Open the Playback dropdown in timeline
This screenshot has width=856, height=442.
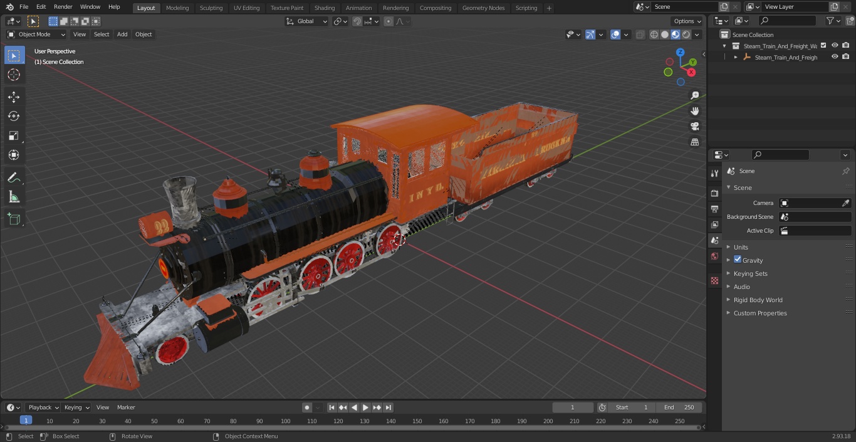pos(43,408)
